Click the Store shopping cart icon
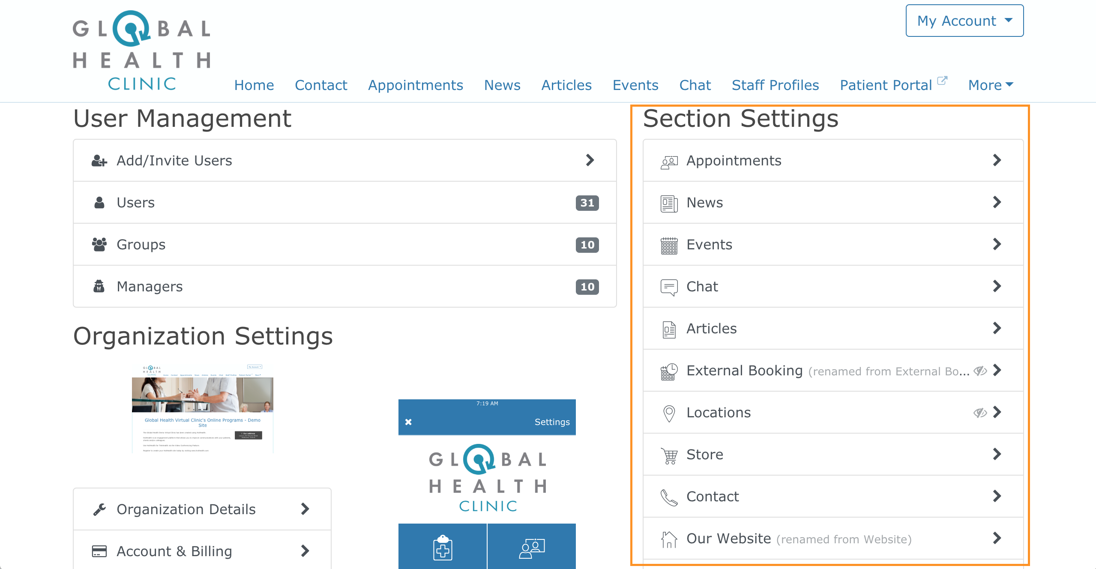The width and height of the screenshot is (1096, 569). [669, 455]
